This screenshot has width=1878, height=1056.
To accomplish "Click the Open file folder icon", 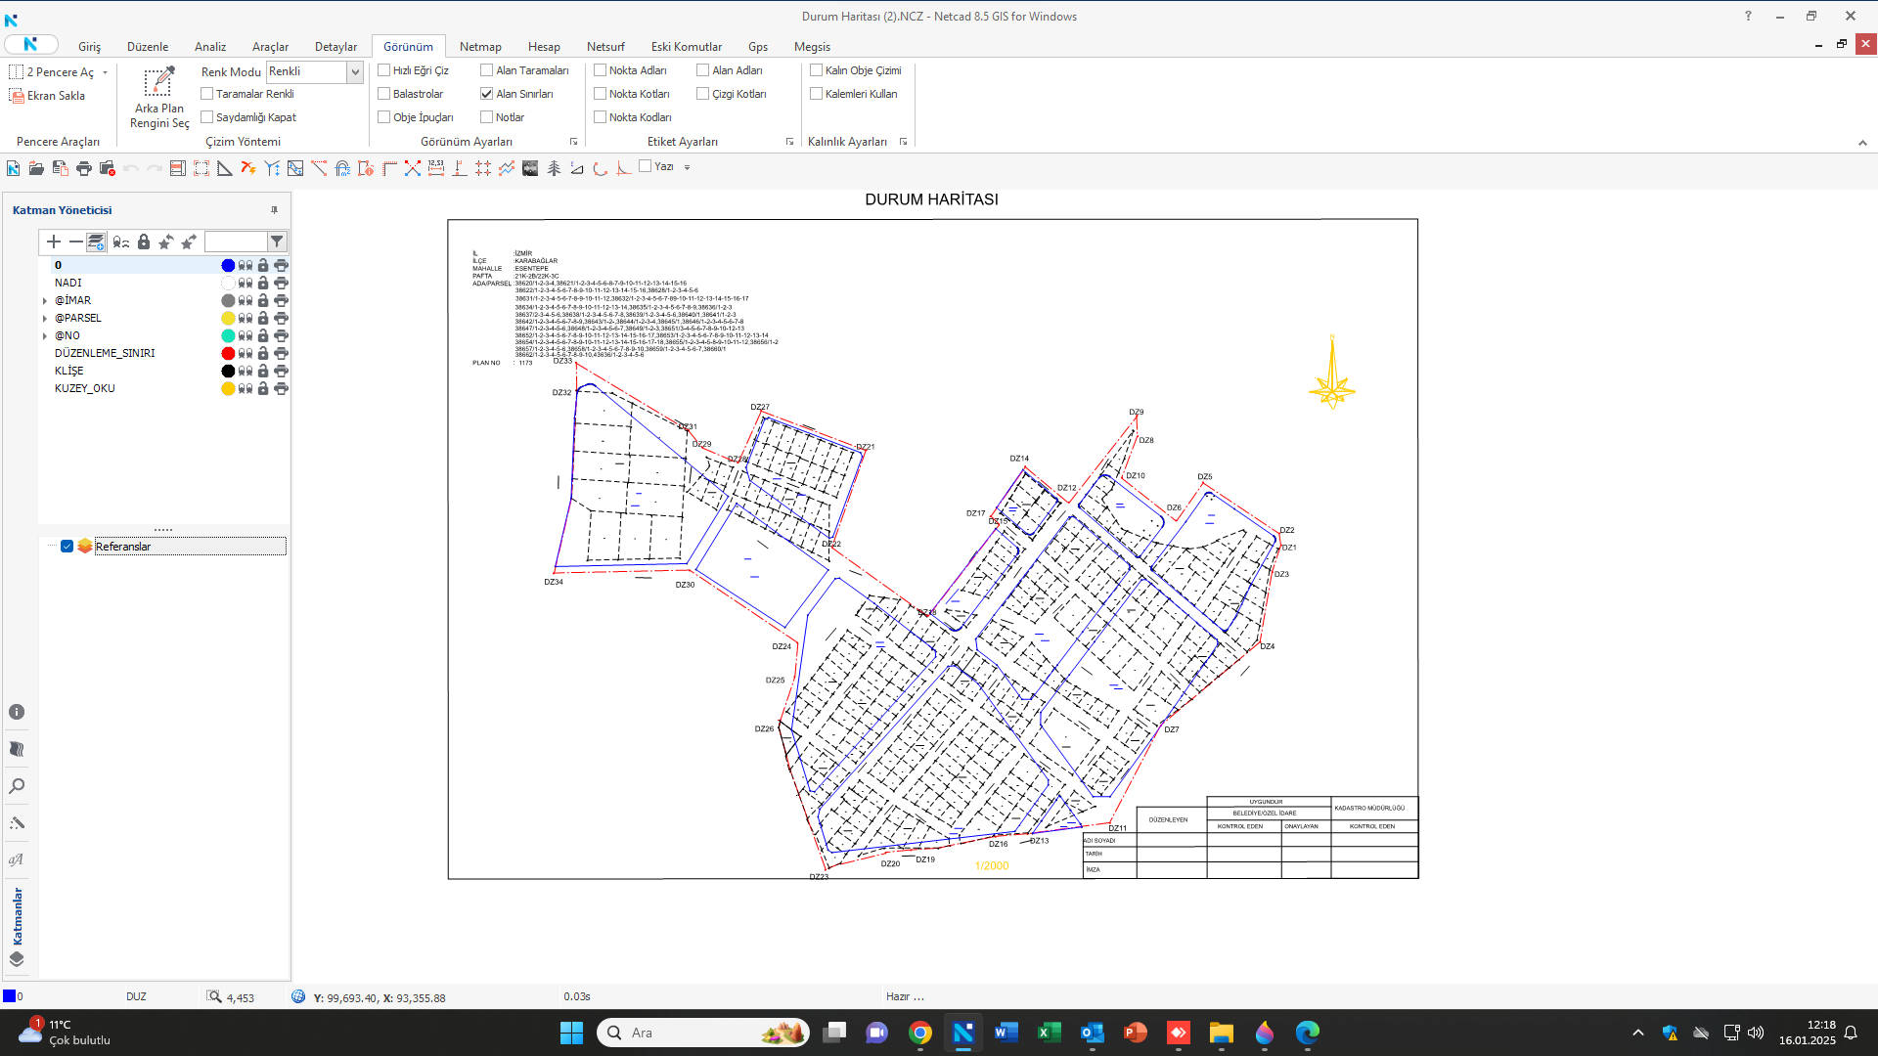I will [36, 168].
